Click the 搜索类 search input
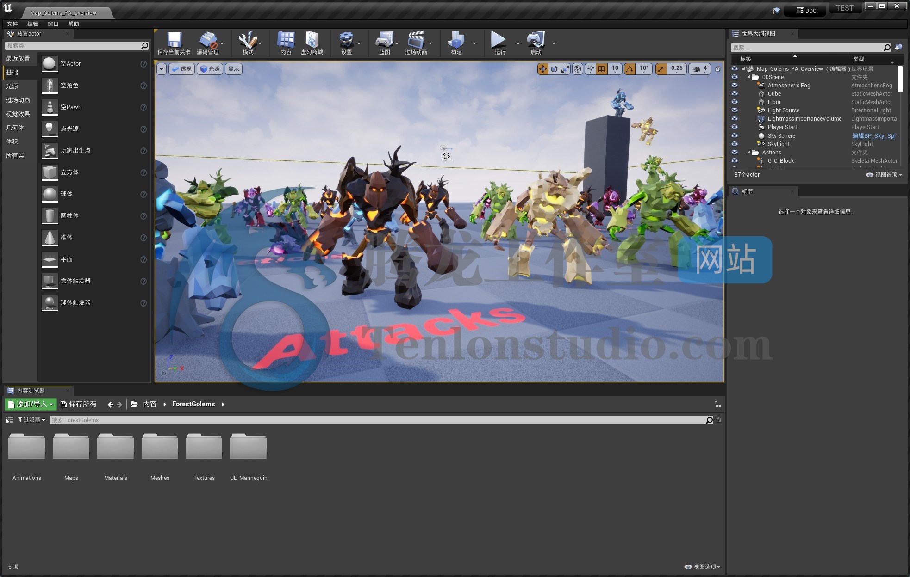This screenshot has height=577, width=910. pyautogui.click(x=77, y=46)
